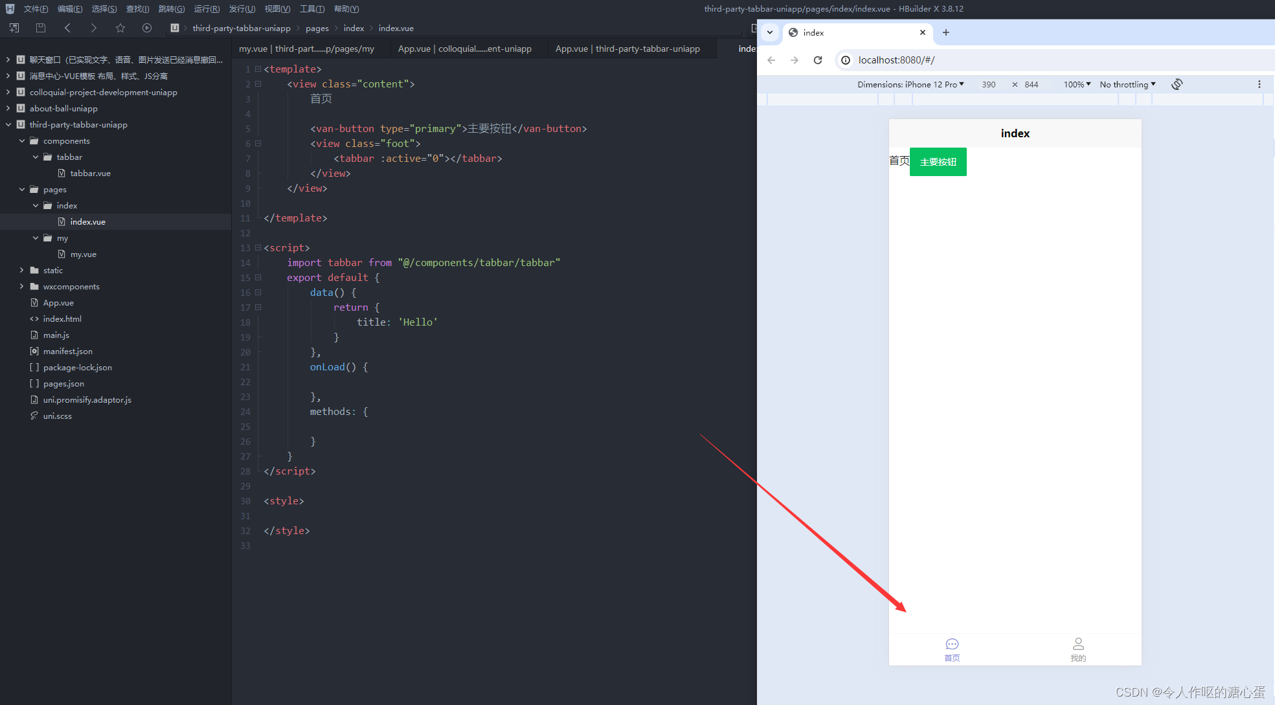Viewport: 1275px width, 705px height.
Task: Click the browser back arrow
Action: tap(771, 60)
